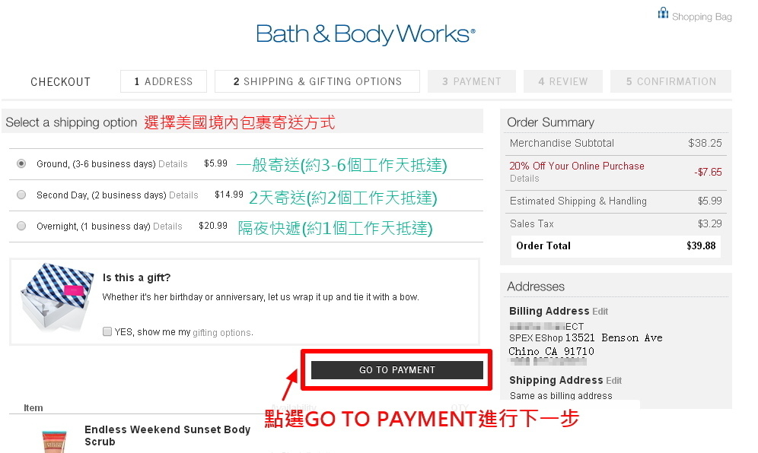Open Details for Second Day shipping

point(183,195)
